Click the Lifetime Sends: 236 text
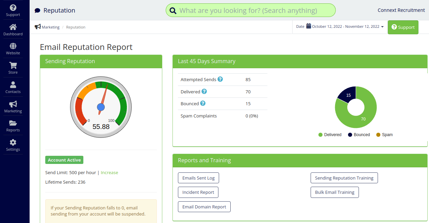The height and width of the screenshot is (223, 429). coord(65,182)
